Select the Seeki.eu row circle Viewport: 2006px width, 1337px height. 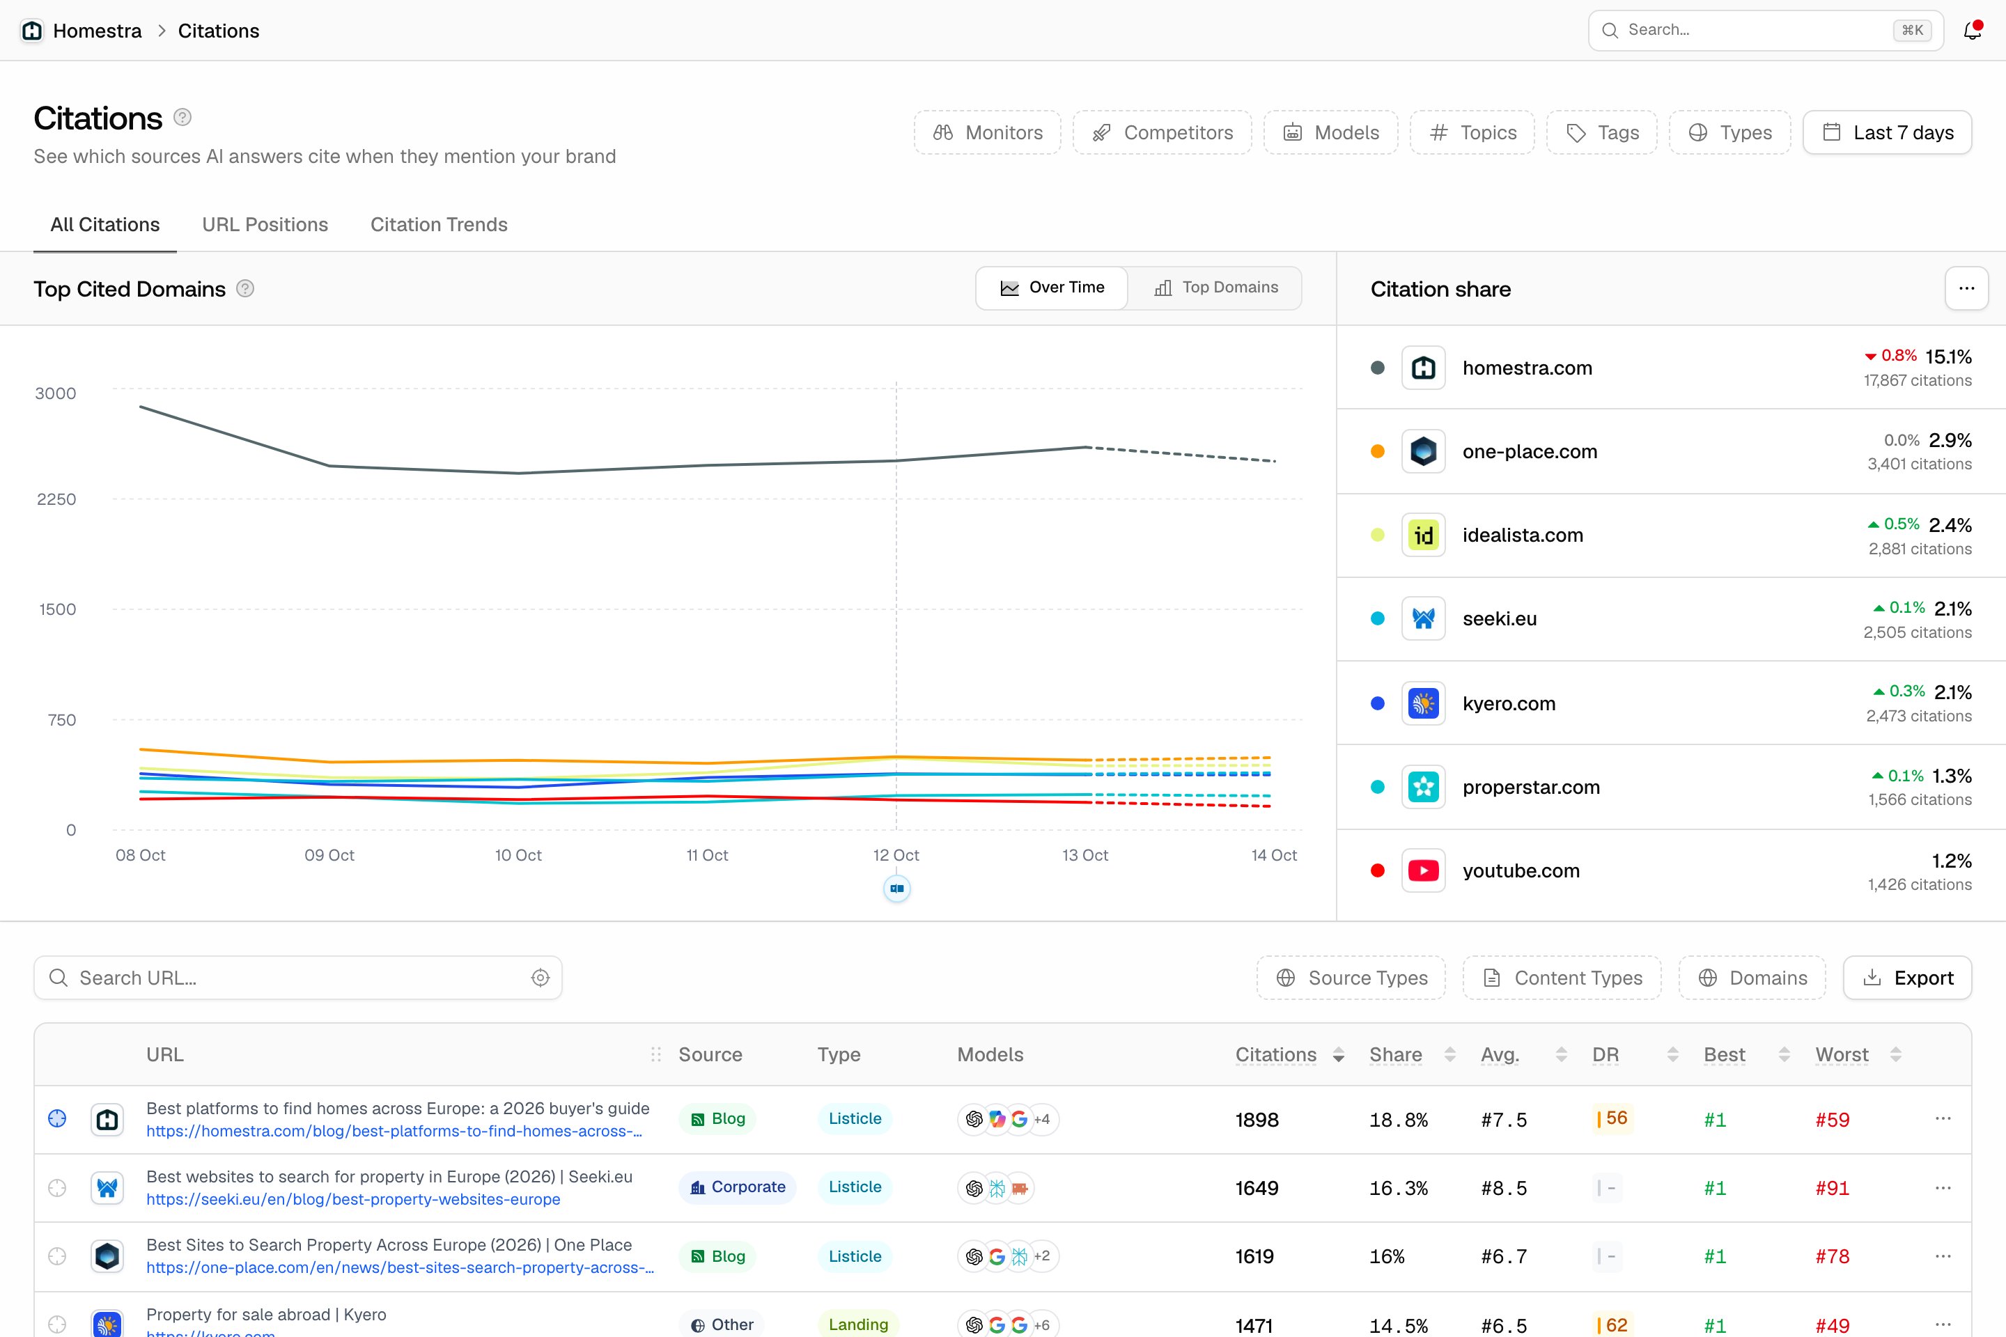(x=57, y=1188)
